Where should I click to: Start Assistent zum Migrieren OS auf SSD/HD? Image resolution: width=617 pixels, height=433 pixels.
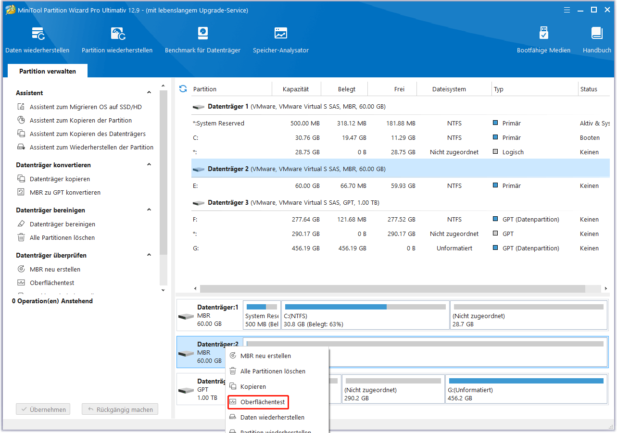pyautogui.click(x=86, y=107)
